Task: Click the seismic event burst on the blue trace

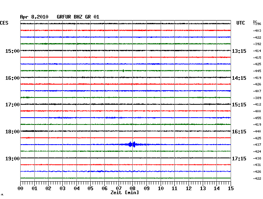Action: 132,144
